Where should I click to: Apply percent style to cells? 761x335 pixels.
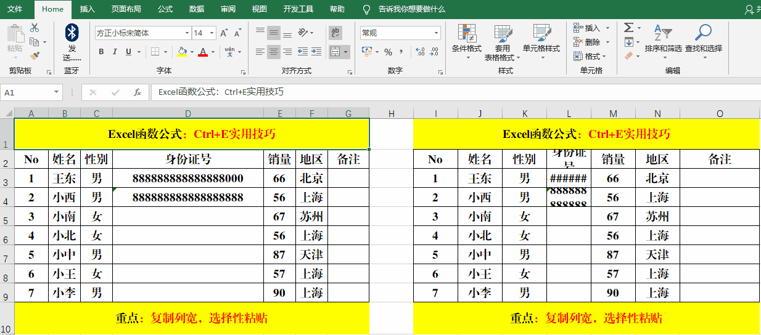pyautogui.click(x=389, y=52)
